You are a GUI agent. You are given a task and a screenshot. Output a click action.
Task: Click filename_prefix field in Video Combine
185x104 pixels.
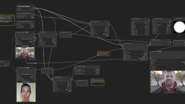(168, 61)
